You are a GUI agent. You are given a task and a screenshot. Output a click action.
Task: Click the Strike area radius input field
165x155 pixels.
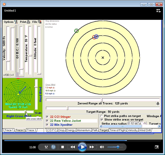point(135,123)
